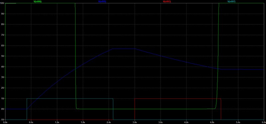Click the -1V vertical axis label
266x124 pixels.
[x=2, y=120]
